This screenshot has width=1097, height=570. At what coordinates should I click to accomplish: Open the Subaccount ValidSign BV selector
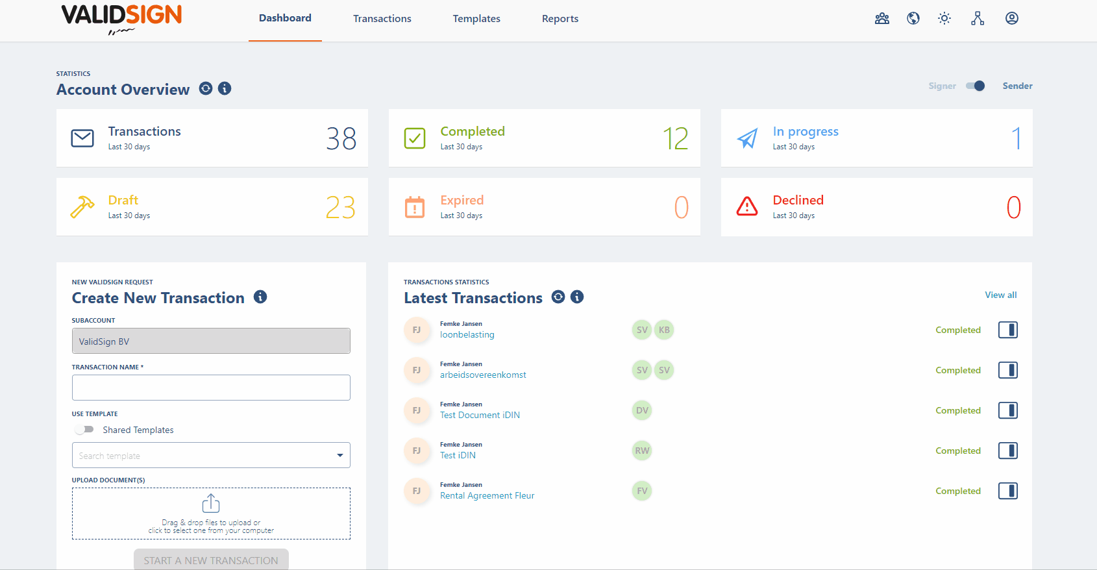[x=211, y=341]
